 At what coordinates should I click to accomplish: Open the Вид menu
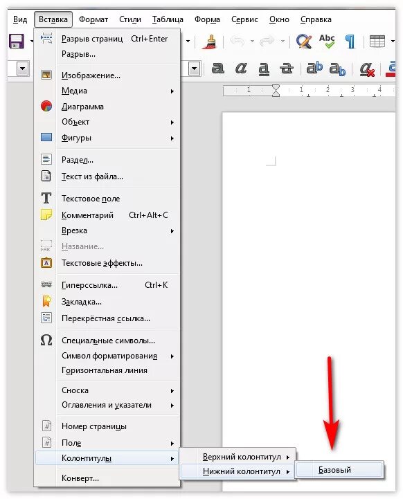[x=20, y=19]
